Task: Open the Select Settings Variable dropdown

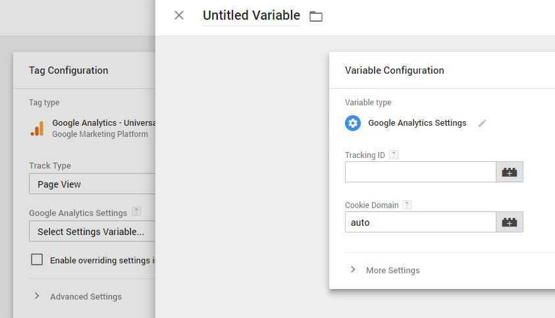Action: [x=92, y=231]
